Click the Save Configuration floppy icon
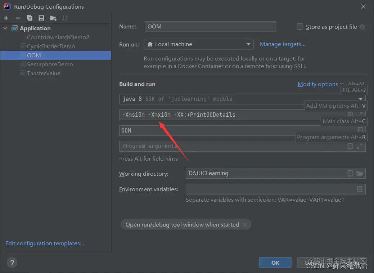This screenshot has width=374, height=273. (x=41, y=18)
